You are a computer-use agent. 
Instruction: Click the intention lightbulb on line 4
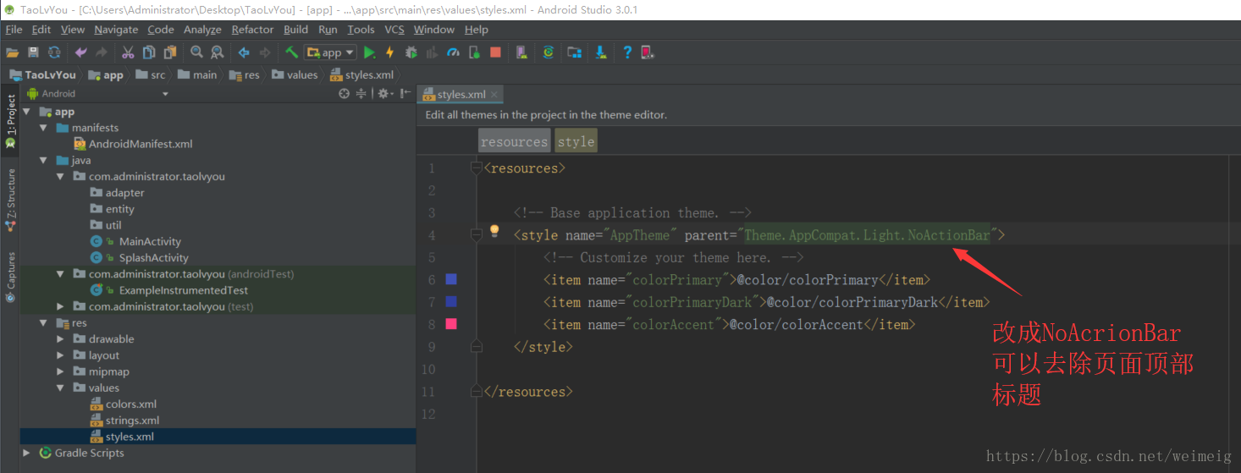pos(495,231)
